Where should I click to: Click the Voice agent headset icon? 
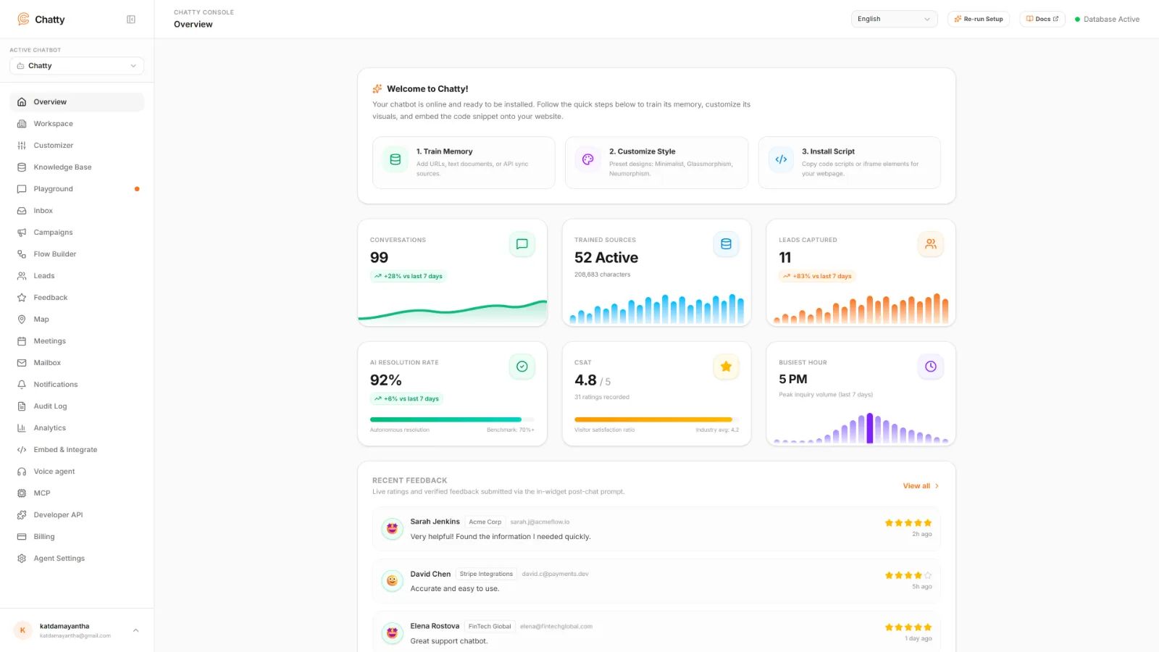point(22,472)
